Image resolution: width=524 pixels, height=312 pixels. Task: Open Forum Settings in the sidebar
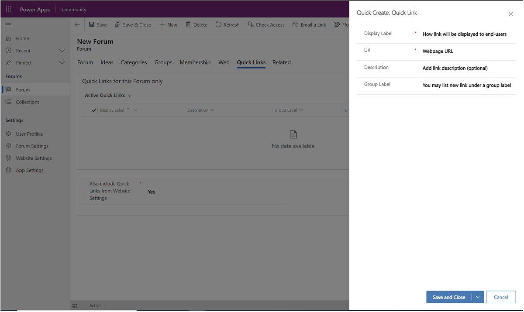tap(32, 146)
